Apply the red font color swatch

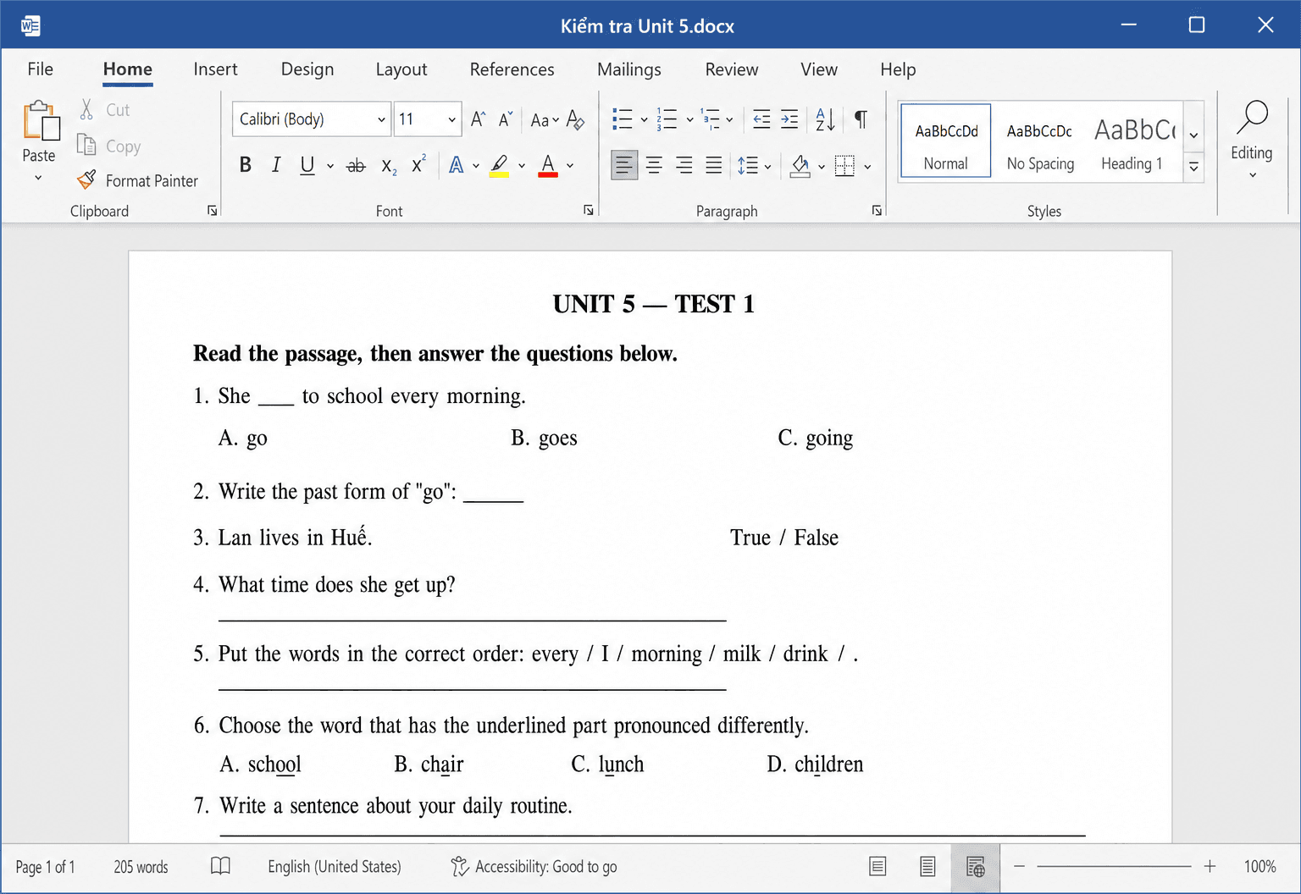pos(548,165)
